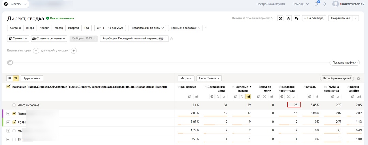
Task: Check the Итого и средние checkbox
Action: [14, 105]
